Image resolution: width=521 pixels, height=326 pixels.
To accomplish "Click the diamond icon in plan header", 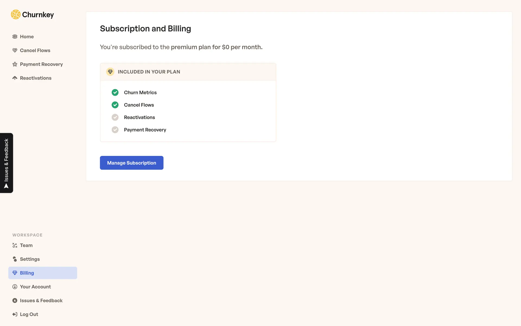I will pyautogui.click(x=110, y=72).
